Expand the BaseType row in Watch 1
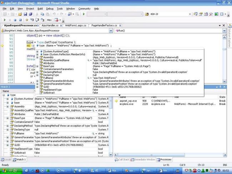The image size is (232, 174). [x=7, y=118]
